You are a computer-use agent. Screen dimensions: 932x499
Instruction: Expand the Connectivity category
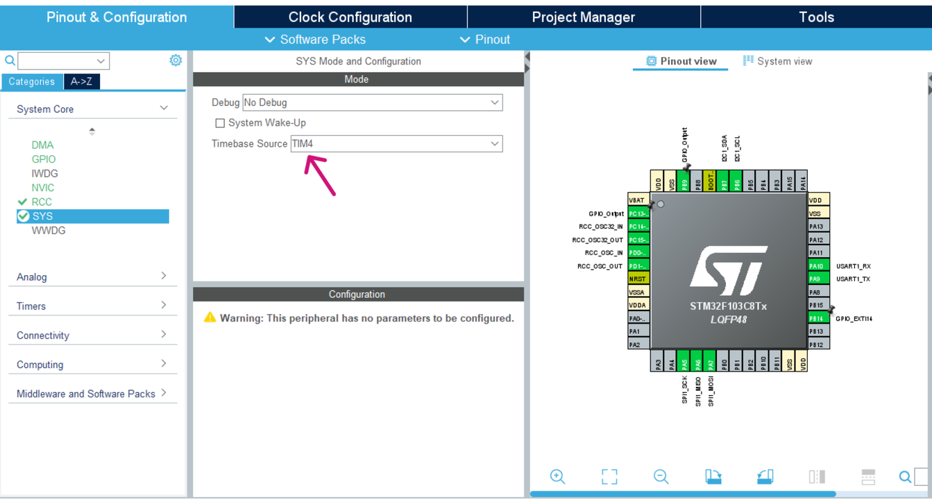(x=164, y=334)
